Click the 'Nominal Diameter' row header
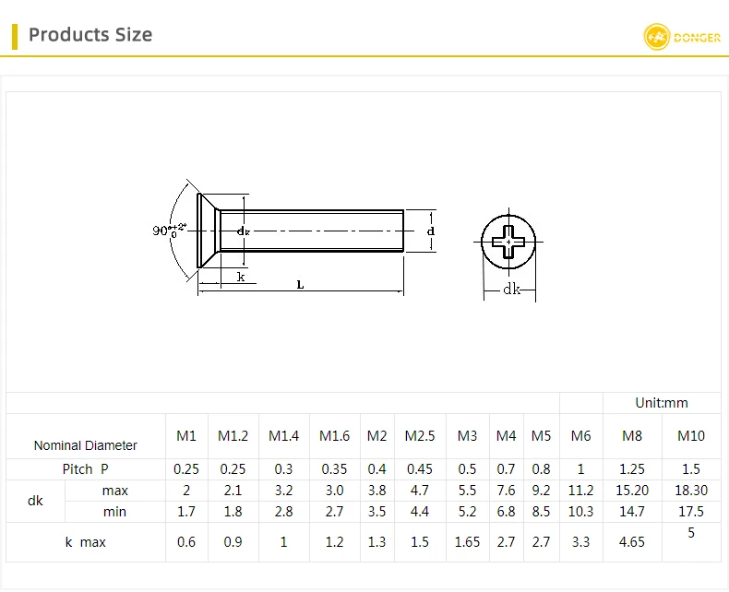729x592 pixels. [x=86, y=445]
